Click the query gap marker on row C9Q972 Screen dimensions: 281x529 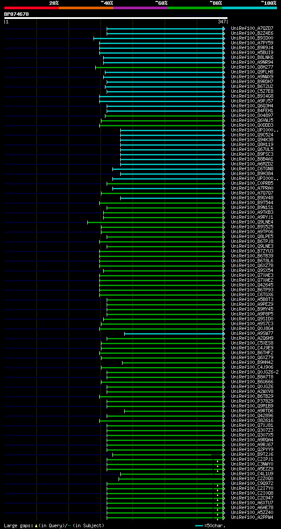[x=217, y=485]
